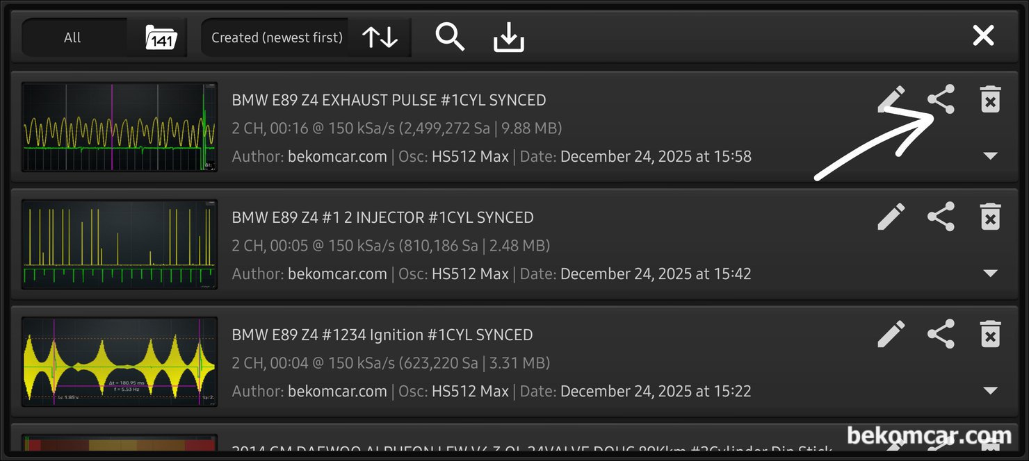Viewport: 1029px width, 461px height.
Task: Edit the EXHAUST PULSE recording name
Action: tap(891, 99)
